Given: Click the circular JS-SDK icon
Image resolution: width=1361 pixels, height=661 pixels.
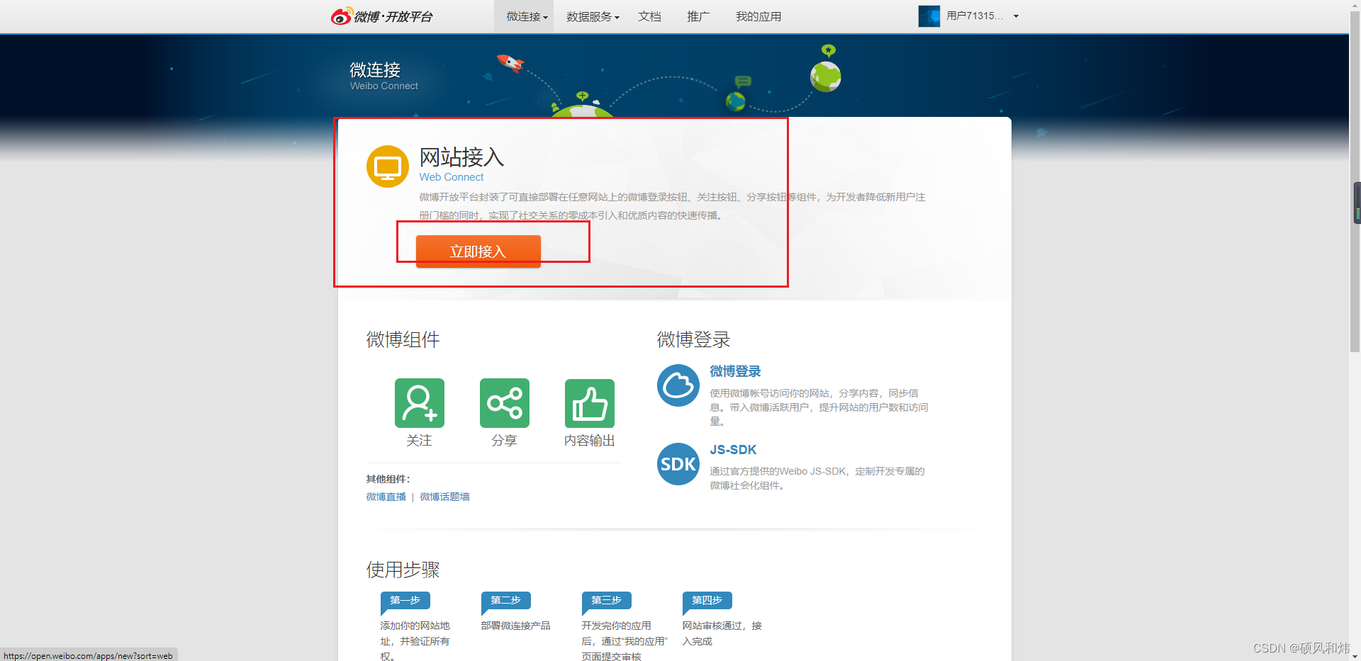Looking at the screenshot, I should coord(678,464).
